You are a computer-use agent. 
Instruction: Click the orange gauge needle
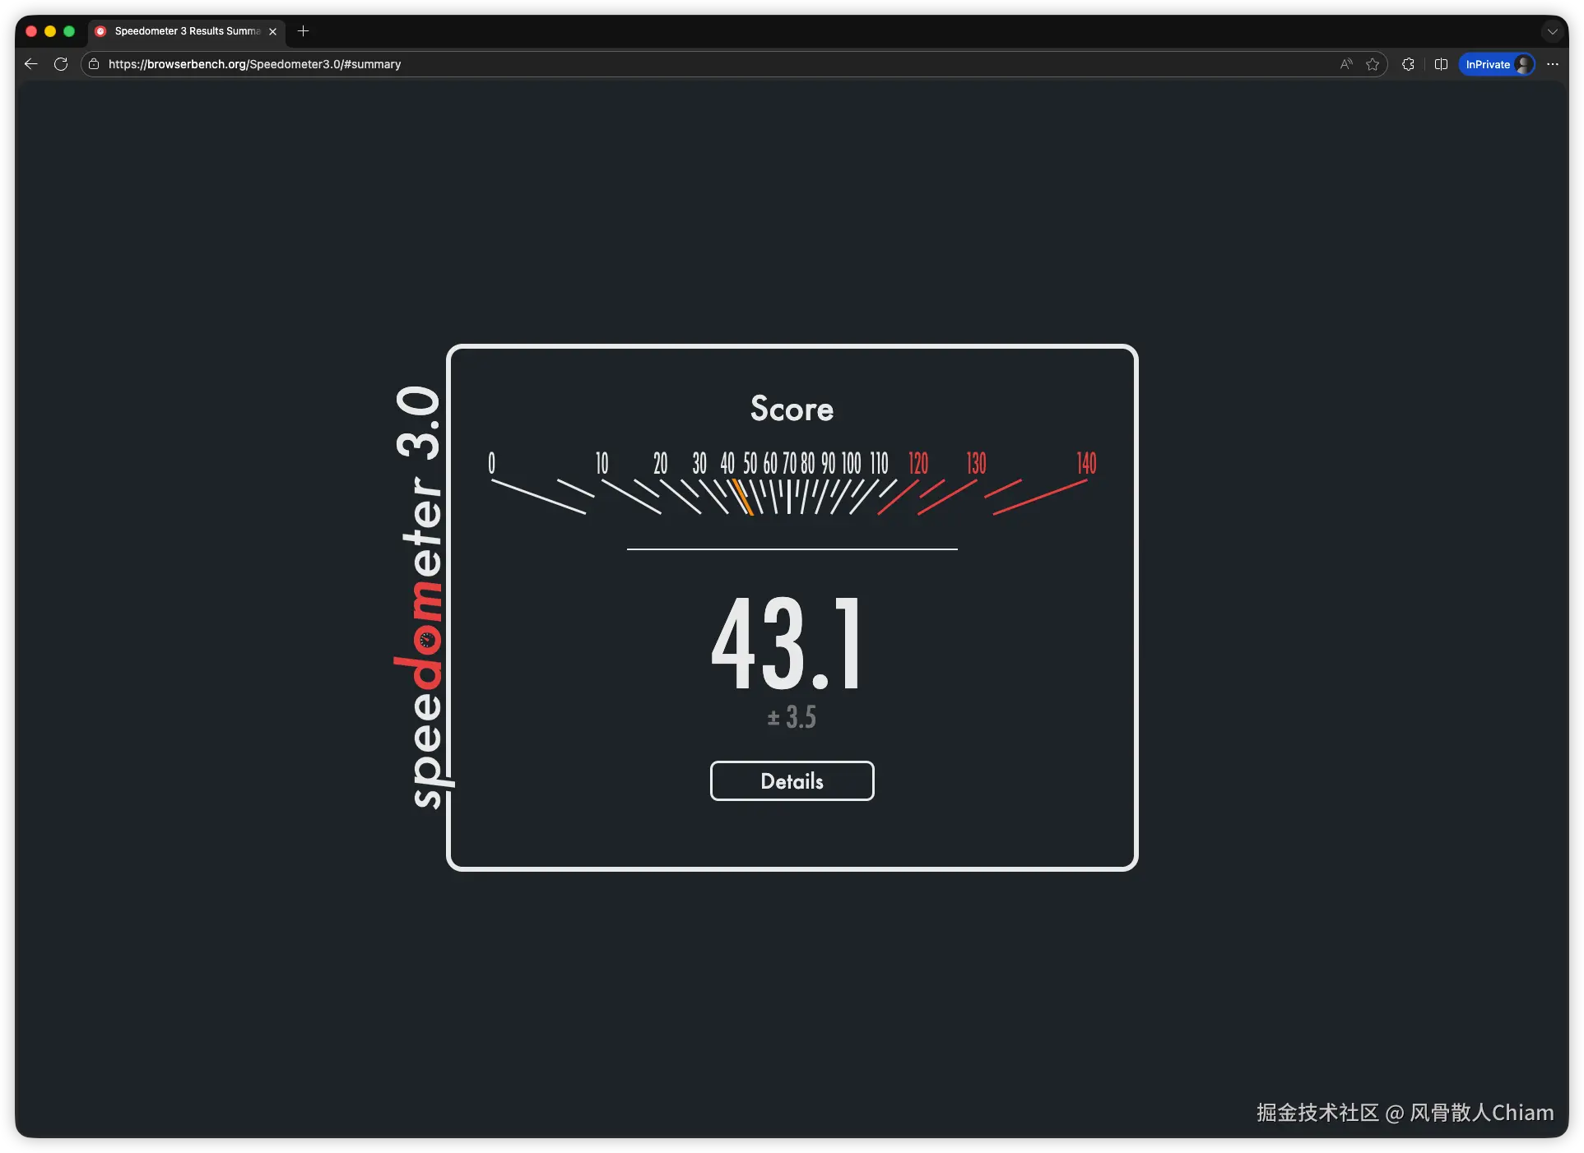pyautogui.click(x=743, y=498)
